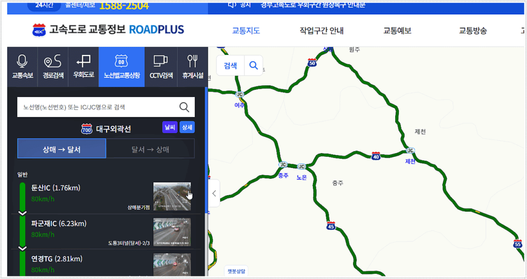Click the 대구외곽선 route title
527x279 pixels.
[114, 128]
